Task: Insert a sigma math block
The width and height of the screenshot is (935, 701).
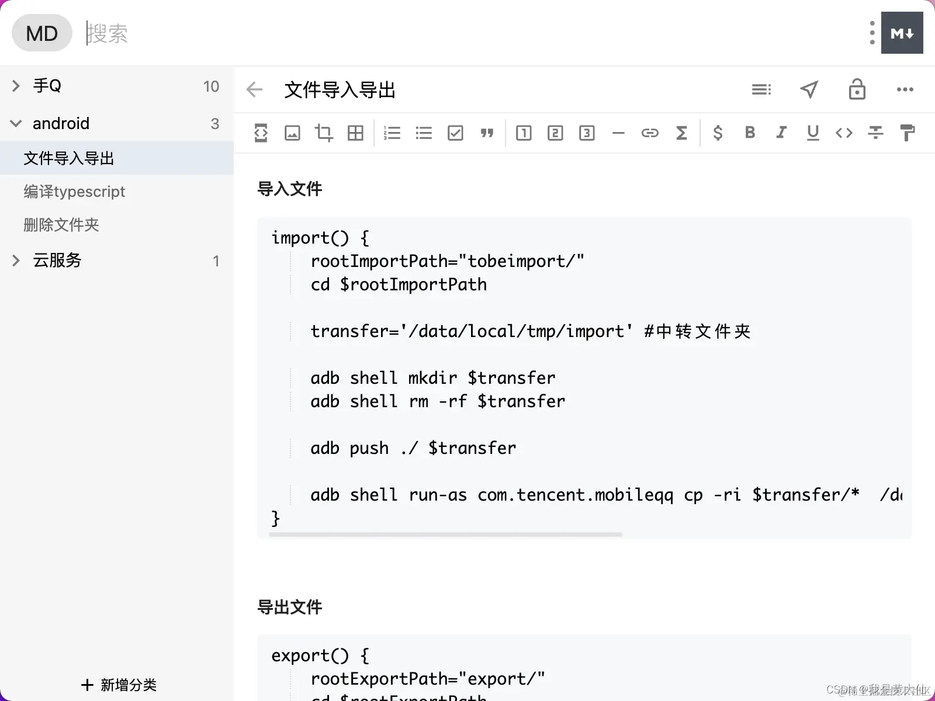Action: [681, 133]
